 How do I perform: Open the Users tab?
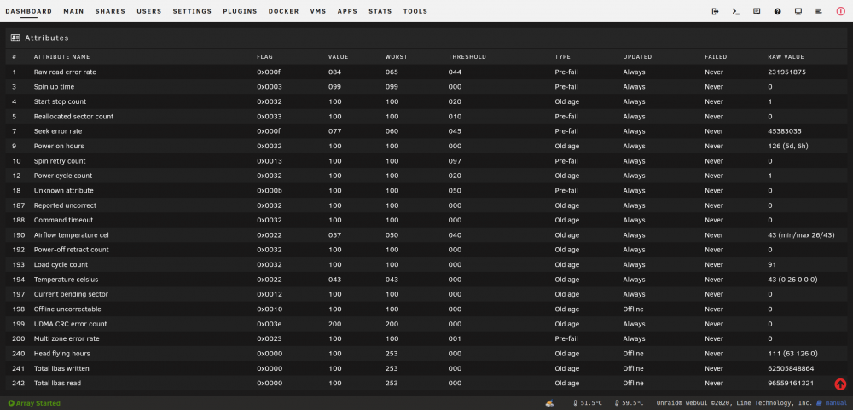point(149,11)
